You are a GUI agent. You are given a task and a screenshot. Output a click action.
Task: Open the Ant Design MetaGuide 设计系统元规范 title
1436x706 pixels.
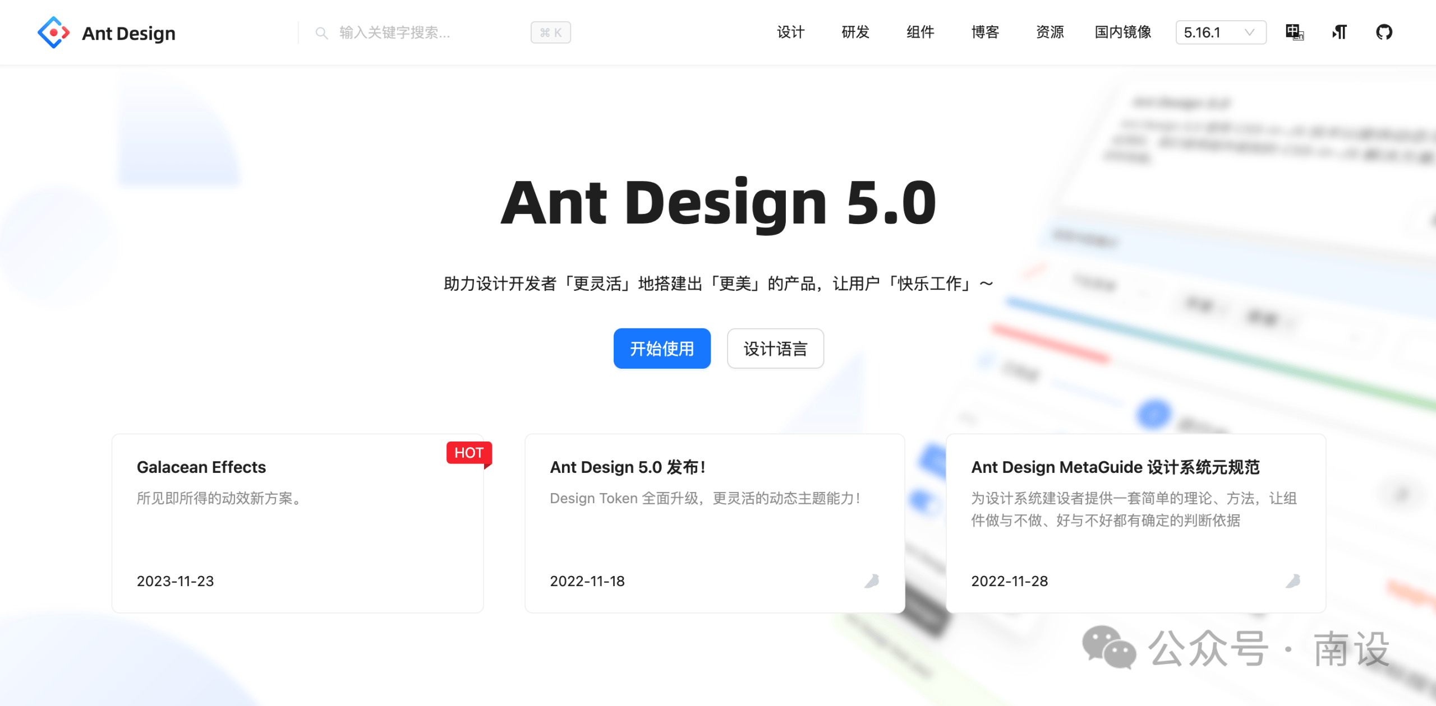1115,467
